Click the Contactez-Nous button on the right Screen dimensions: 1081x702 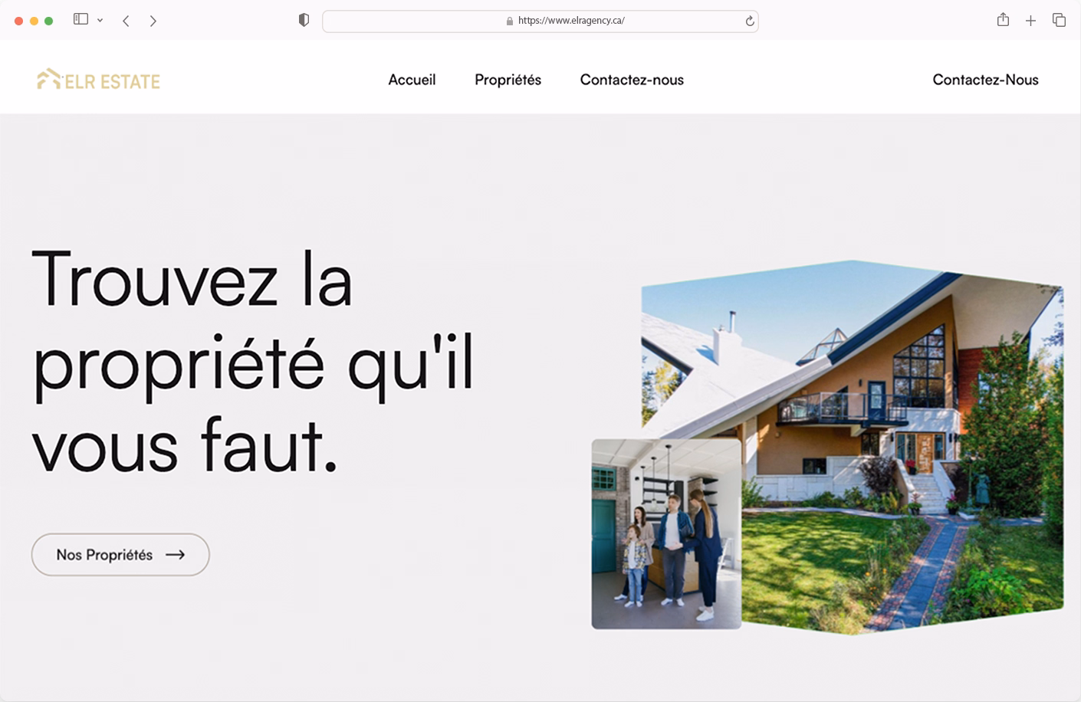[985, 79]
